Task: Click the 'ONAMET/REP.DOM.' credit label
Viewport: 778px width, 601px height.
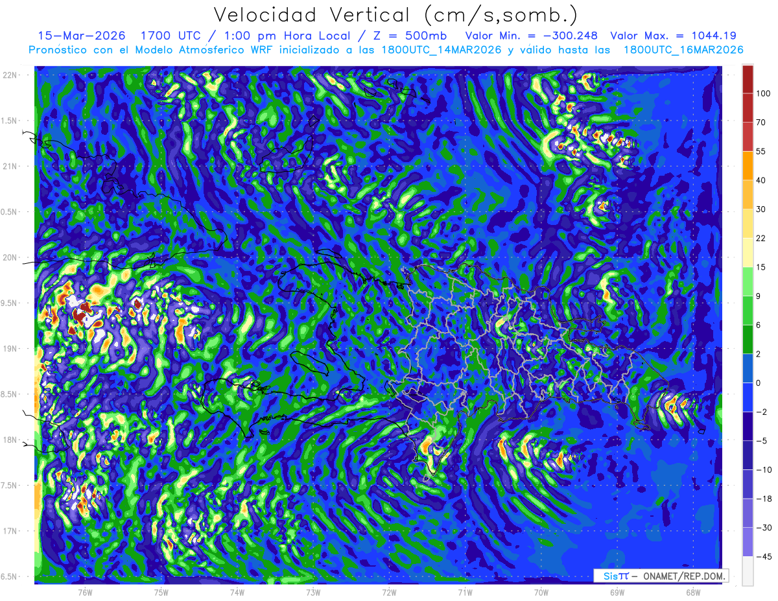Action: pos(684,576)
